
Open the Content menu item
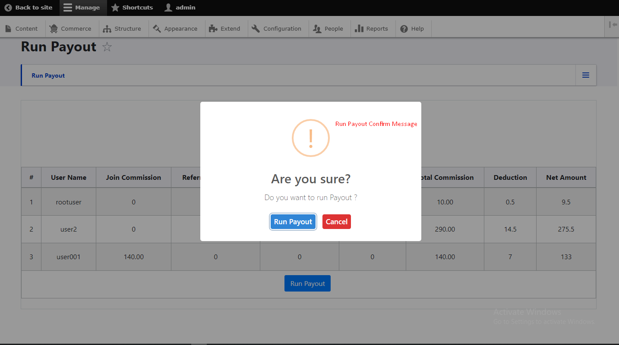(22, 29)
